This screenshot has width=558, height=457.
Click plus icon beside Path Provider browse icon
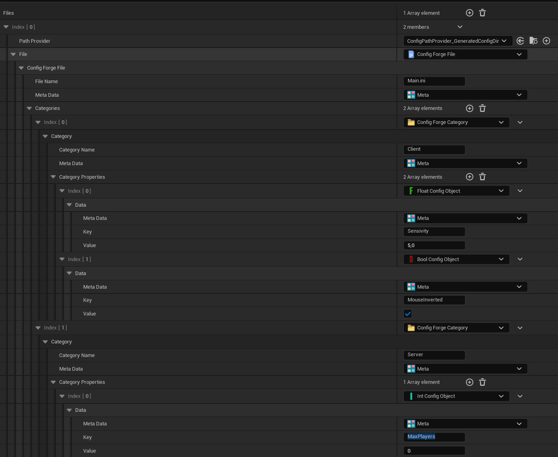pyautogui.click(x=546, y=41)
